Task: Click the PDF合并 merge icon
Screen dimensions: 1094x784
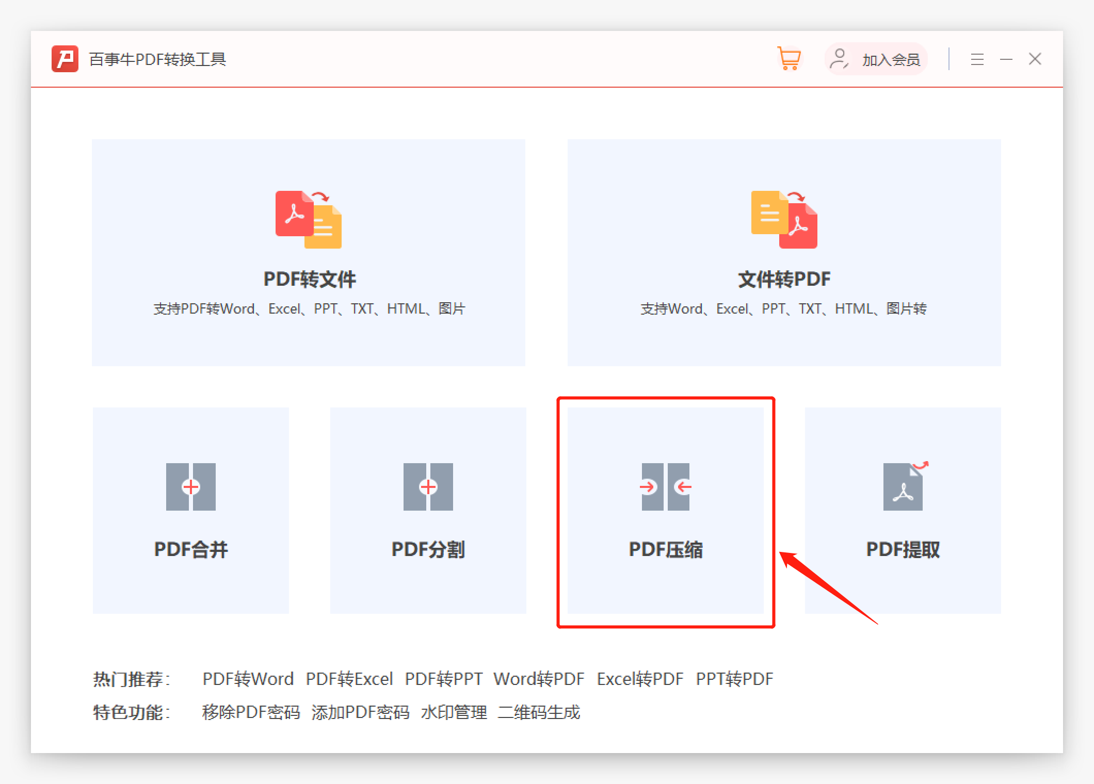Action: (x=191, y=487)
